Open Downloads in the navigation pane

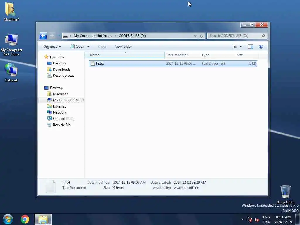tap(62, 69)
